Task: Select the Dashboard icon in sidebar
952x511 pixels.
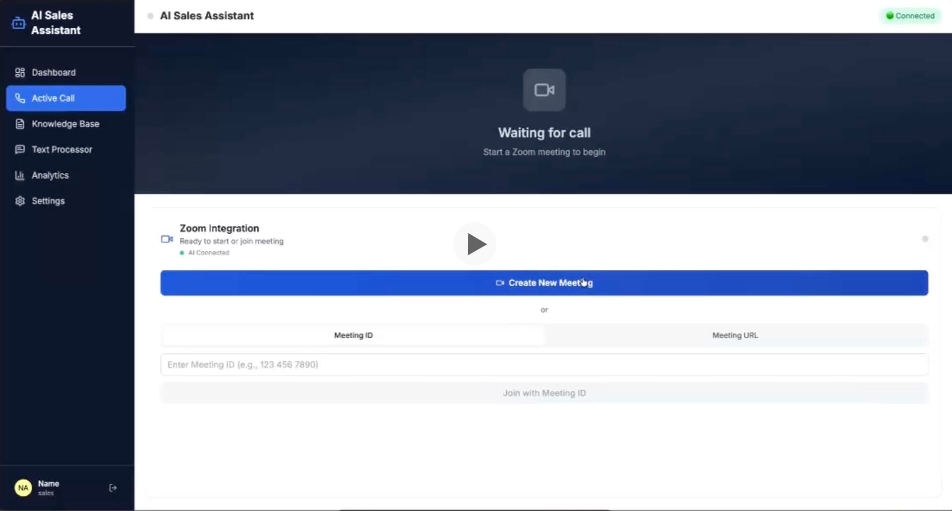Action: tap(20, 72)
